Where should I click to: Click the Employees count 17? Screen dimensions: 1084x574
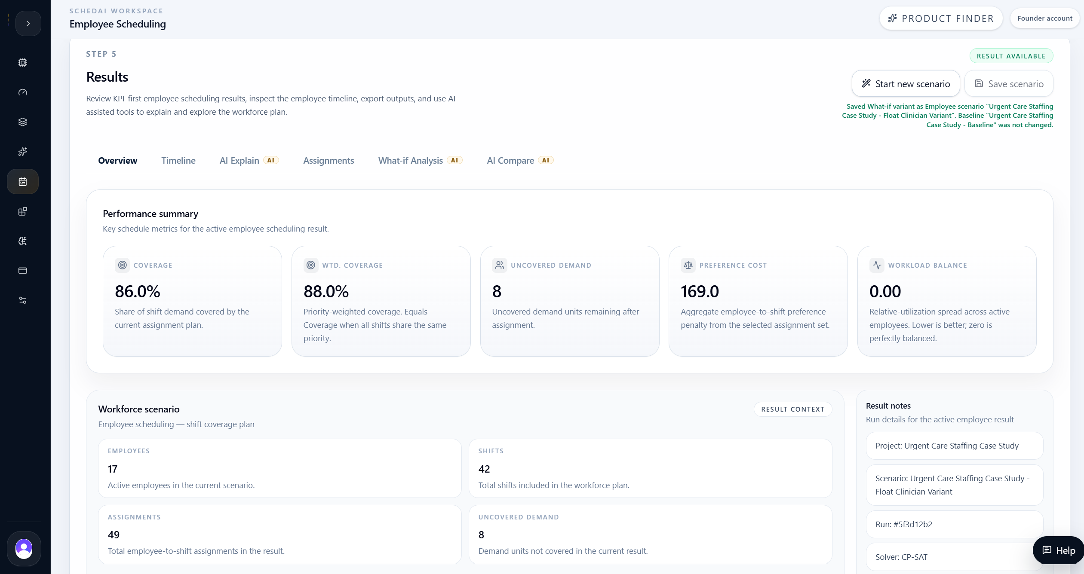[x=113, y=469]
